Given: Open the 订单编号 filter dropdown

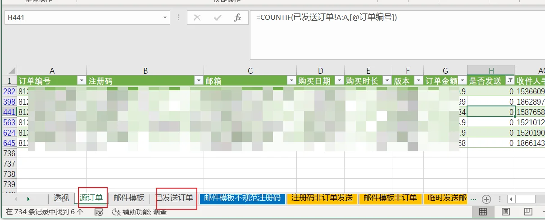Looking at the screenshot, I should (x=82, y=81).
